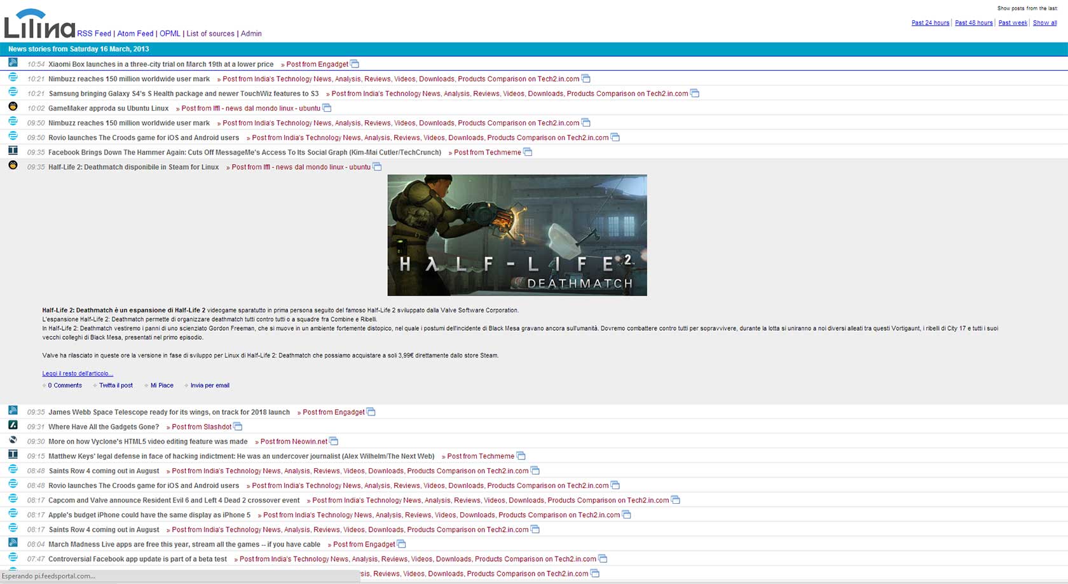The image size is (1068, 584).
Task: Open the RSS Feed link
Action: click(94, 34)
